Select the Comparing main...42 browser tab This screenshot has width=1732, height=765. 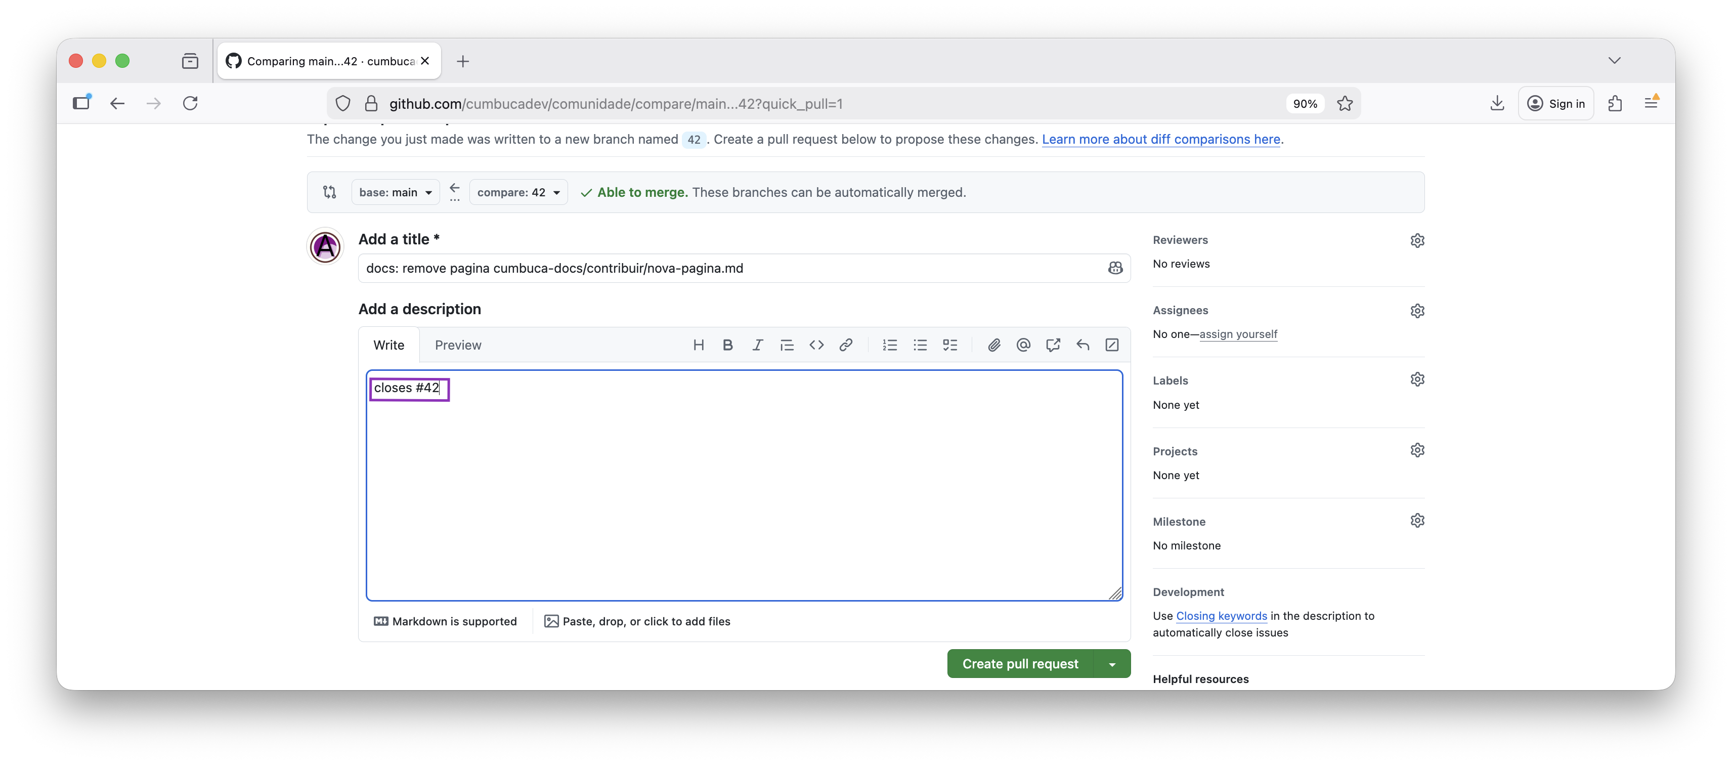pyautogui.click(x=329, y=61)
